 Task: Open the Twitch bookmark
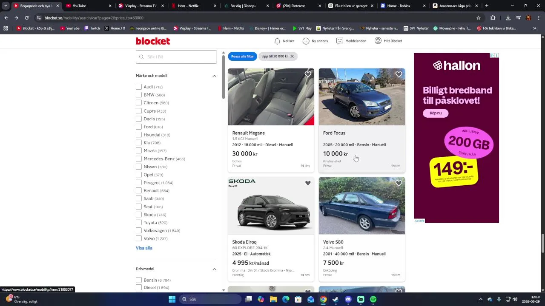92,28
